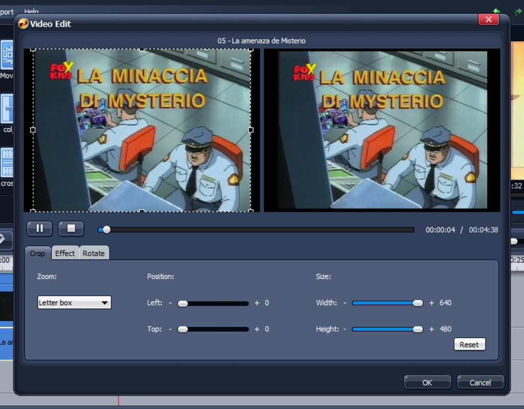Click the title 05 - La amenaza de Misterio
524x409 pixels.
[262, 41]
